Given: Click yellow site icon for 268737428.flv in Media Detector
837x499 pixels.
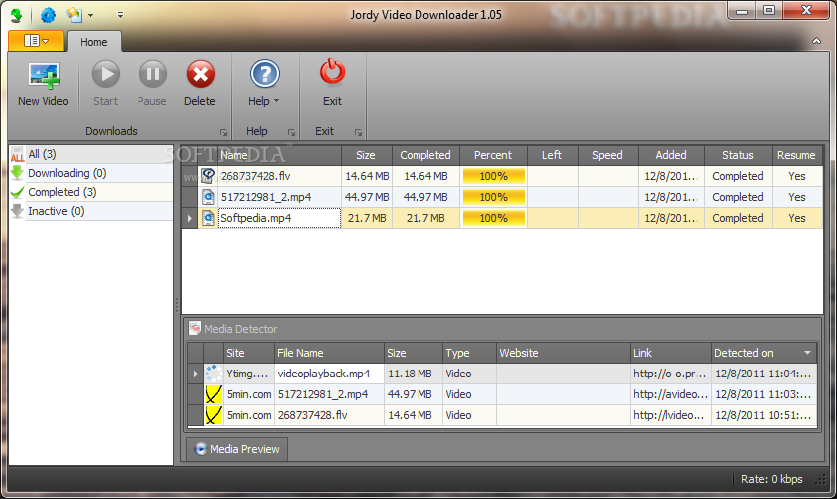Looking at the screenshot, I should 214,415.
